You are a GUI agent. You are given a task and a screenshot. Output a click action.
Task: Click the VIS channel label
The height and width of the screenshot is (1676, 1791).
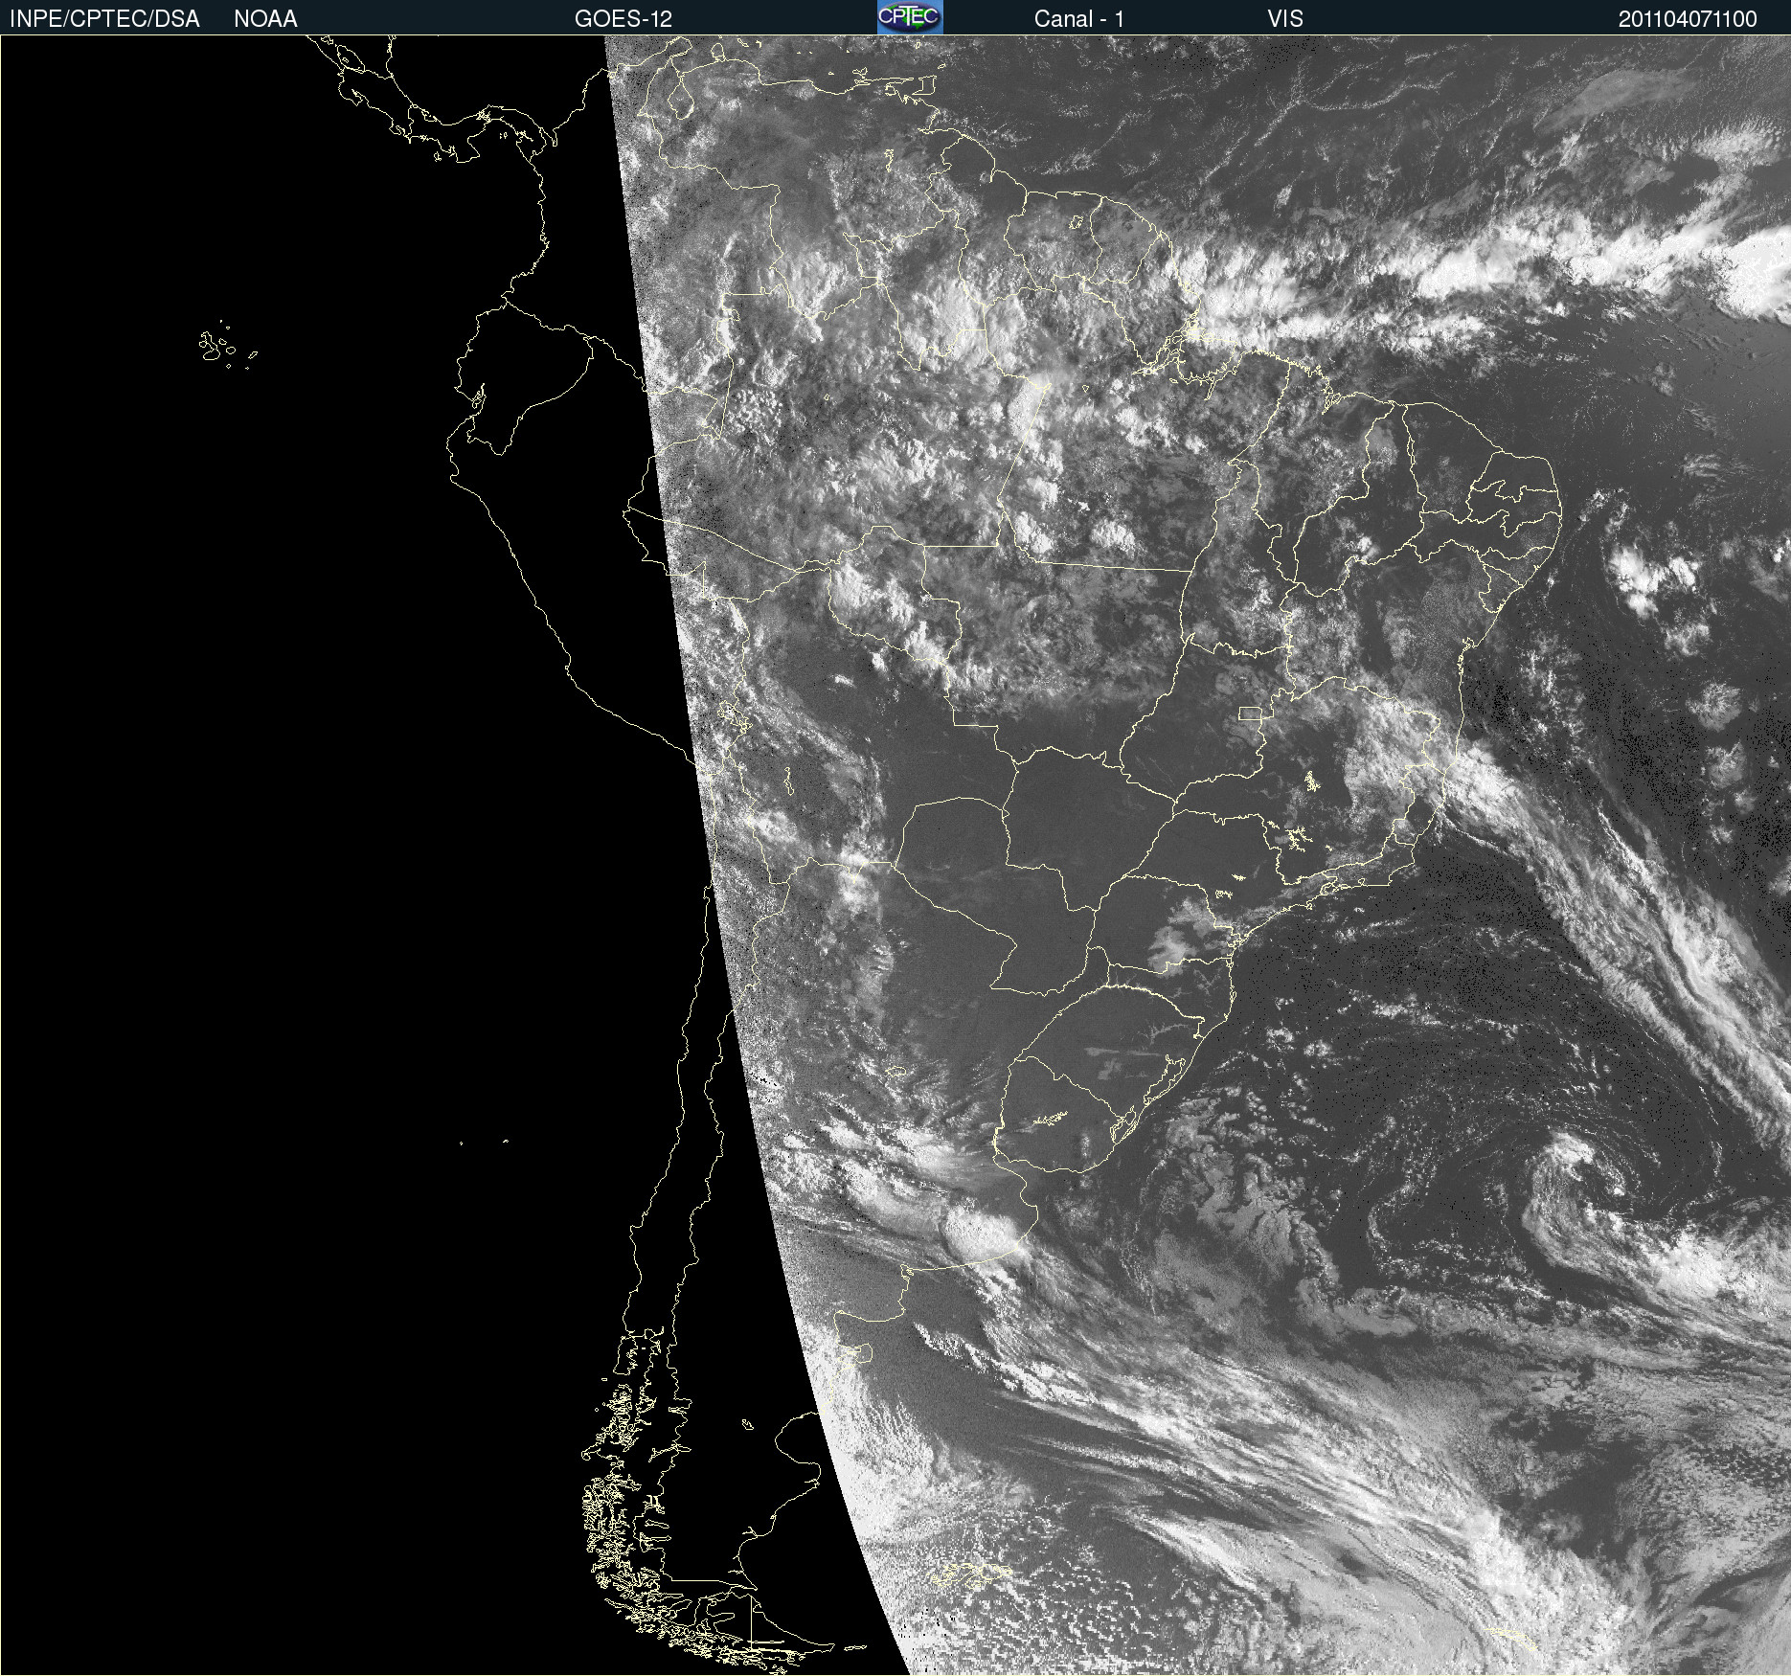coord(1285,19)
